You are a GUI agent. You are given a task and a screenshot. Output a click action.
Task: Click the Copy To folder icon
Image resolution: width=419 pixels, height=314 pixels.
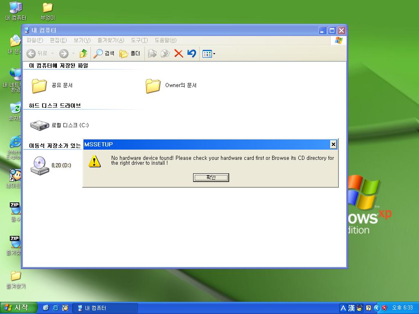click(165, 54)
